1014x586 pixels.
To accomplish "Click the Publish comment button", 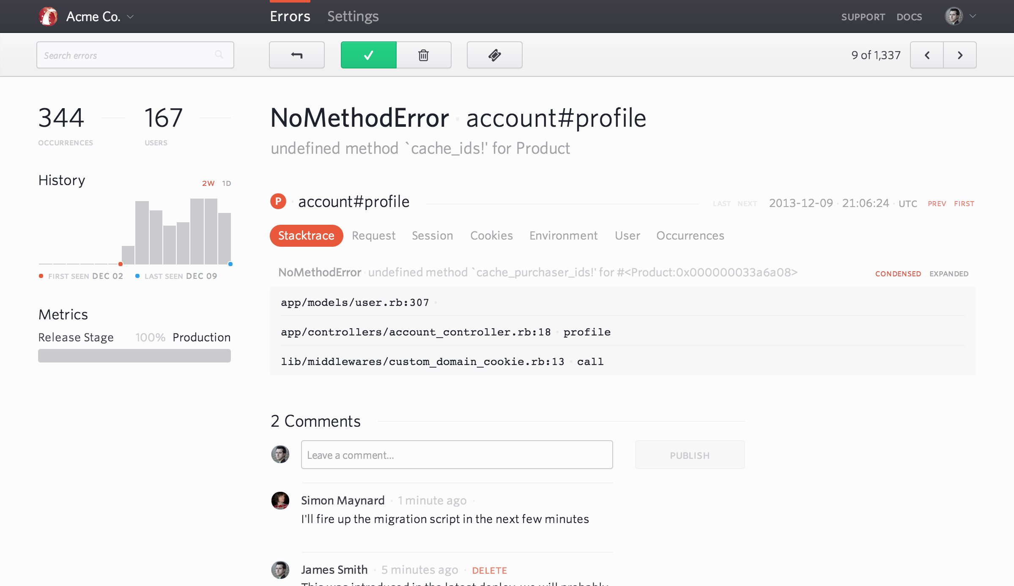I will [x=690, y=455].
